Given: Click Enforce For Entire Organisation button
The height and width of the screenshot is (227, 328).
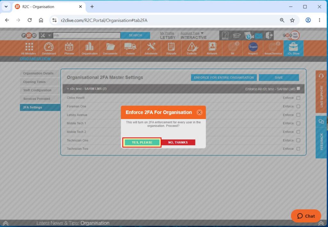Looking at the screenshot, I should (224, 77).
